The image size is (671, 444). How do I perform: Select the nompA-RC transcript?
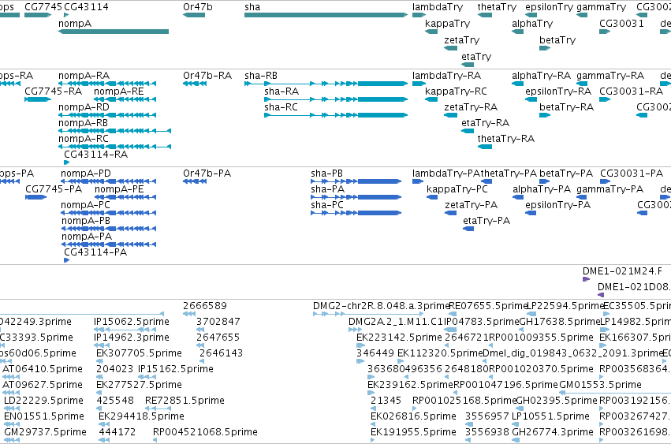114,147
